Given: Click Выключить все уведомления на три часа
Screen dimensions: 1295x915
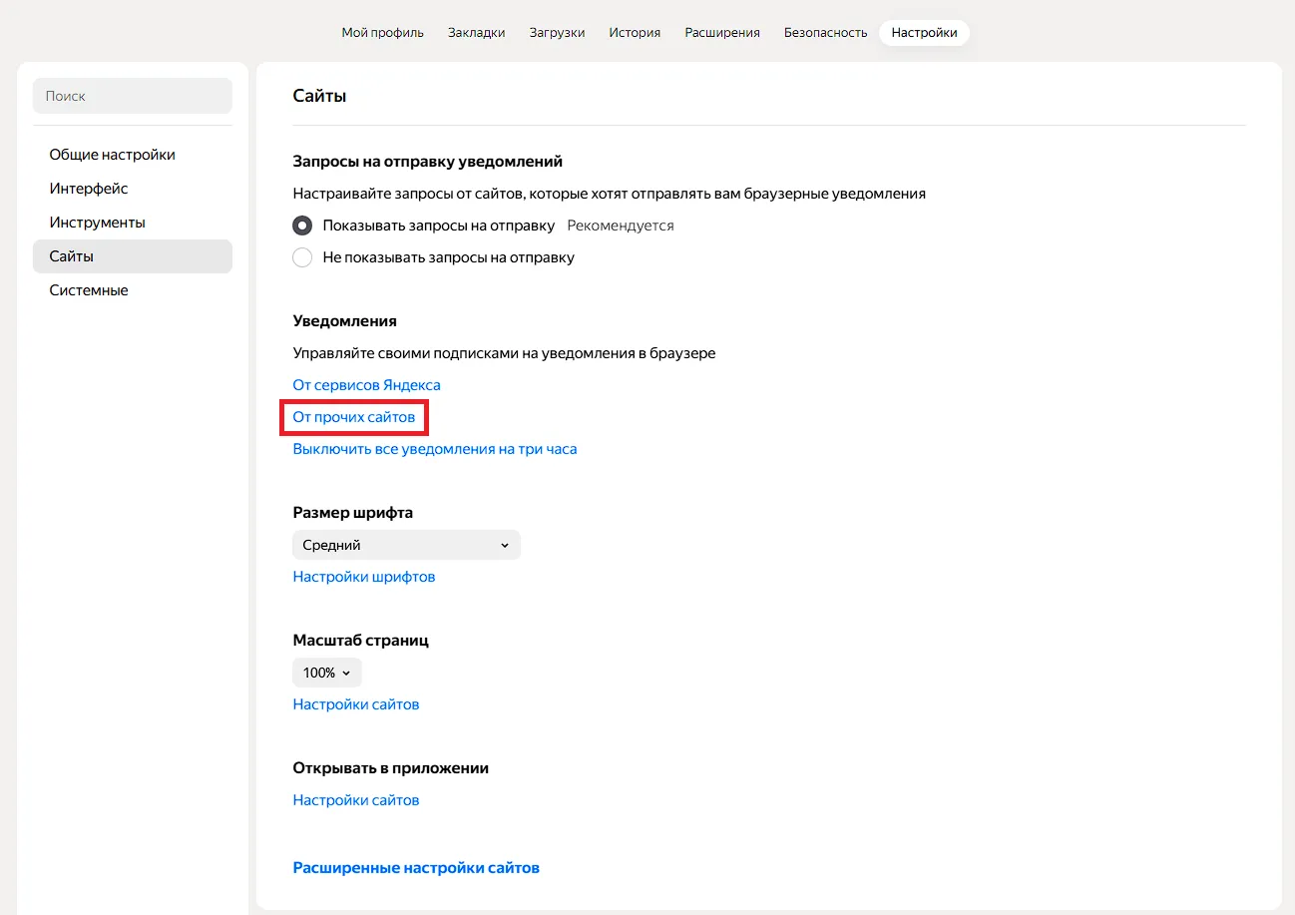Looking at the screenshot, I should 434,449.
